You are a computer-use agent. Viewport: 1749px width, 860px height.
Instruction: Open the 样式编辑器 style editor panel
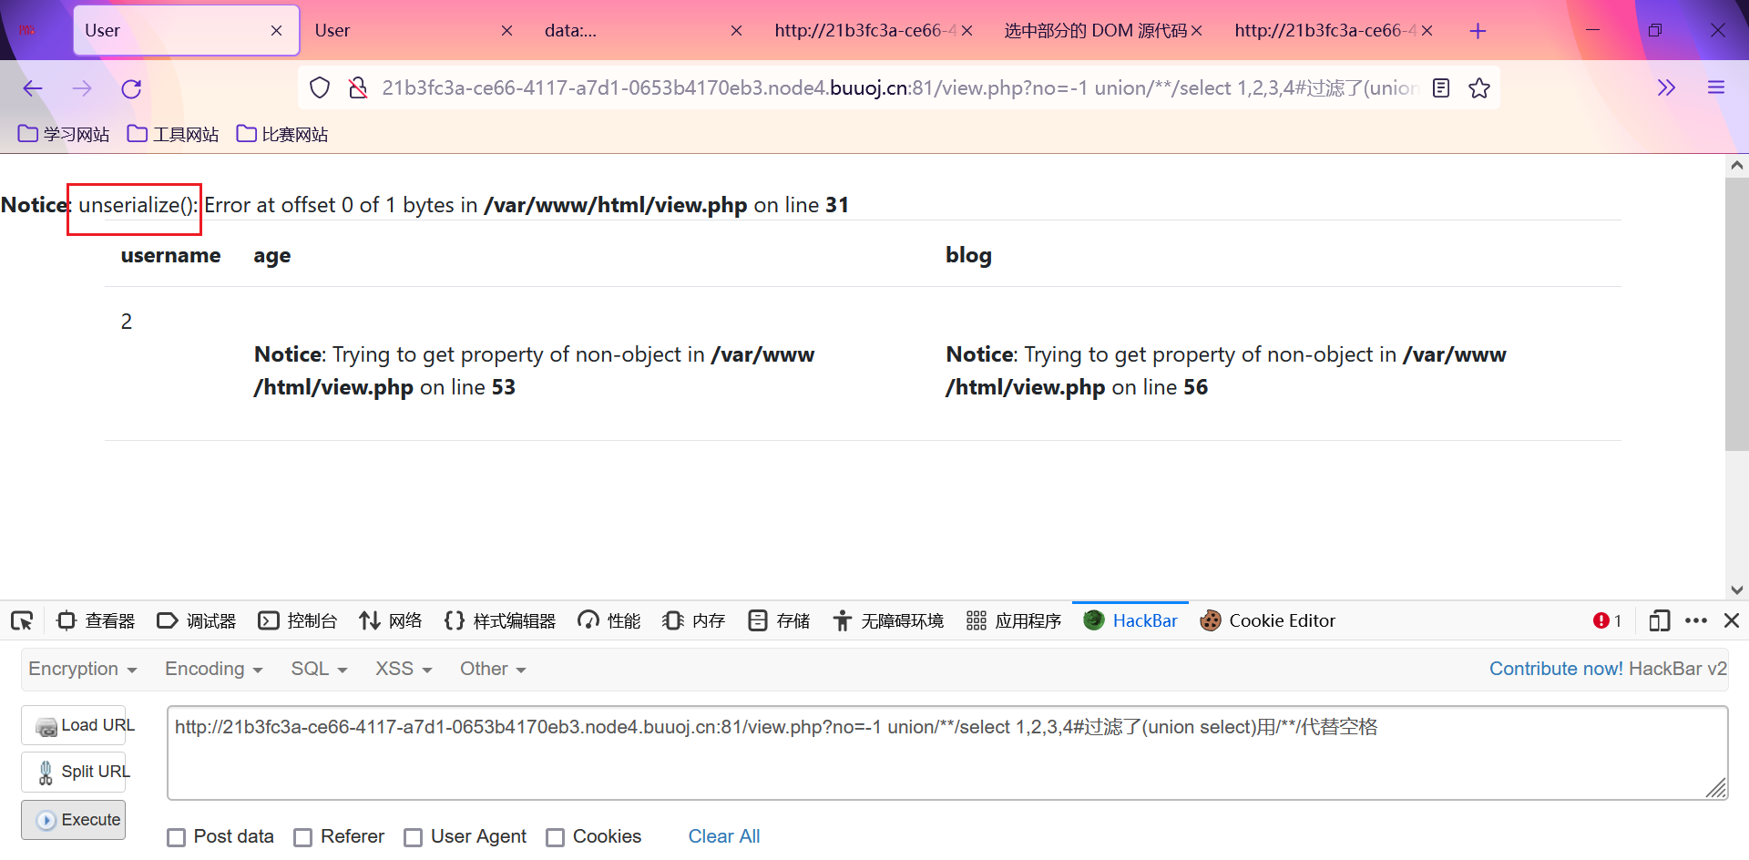coord(500,621)
